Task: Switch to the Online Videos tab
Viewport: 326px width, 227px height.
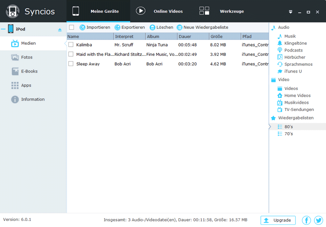Action: [162, 11]
